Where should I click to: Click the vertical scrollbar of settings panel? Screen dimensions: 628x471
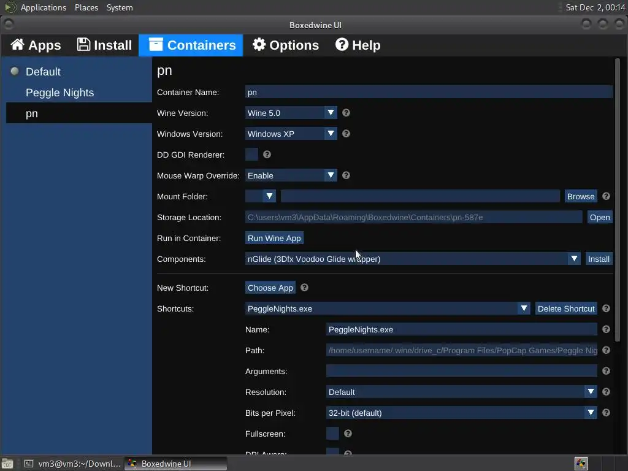pyautogui.click(x=617, y=201)
